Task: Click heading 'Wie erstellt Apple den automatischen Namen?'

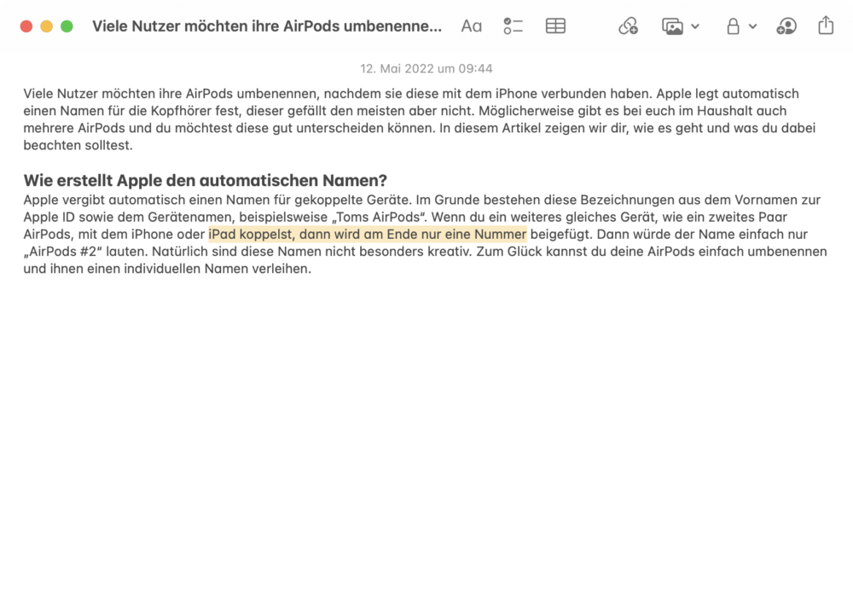Action: click(x=205, y=180)
